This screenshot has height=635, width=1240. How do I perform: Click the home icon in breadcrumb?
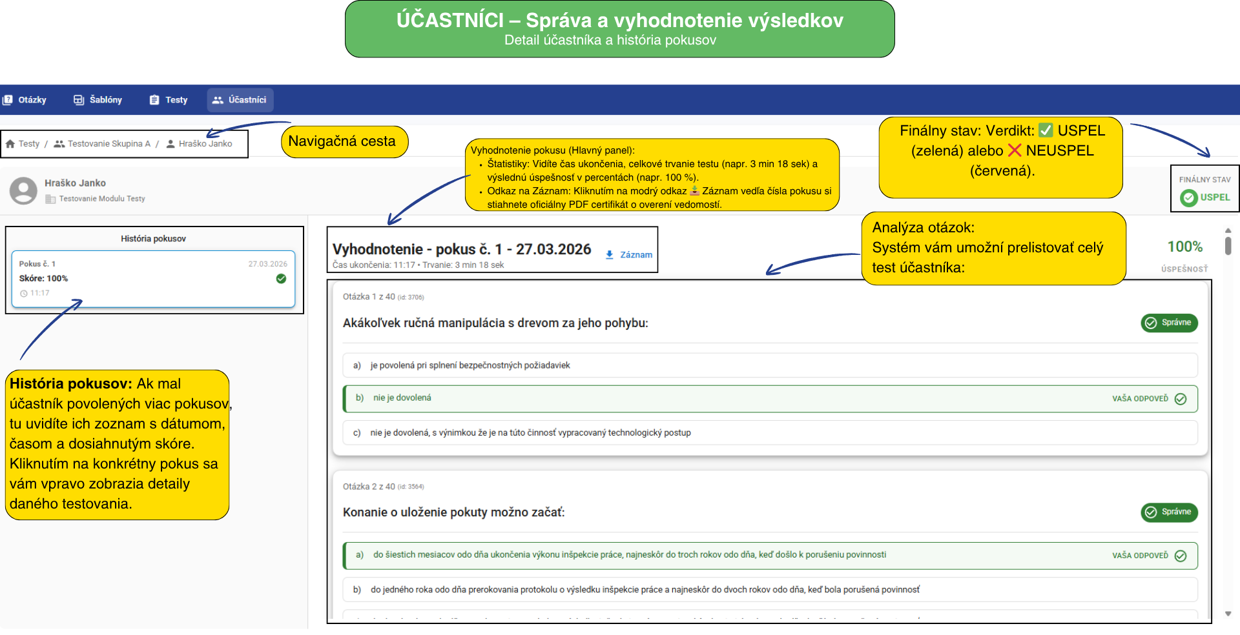10,144
